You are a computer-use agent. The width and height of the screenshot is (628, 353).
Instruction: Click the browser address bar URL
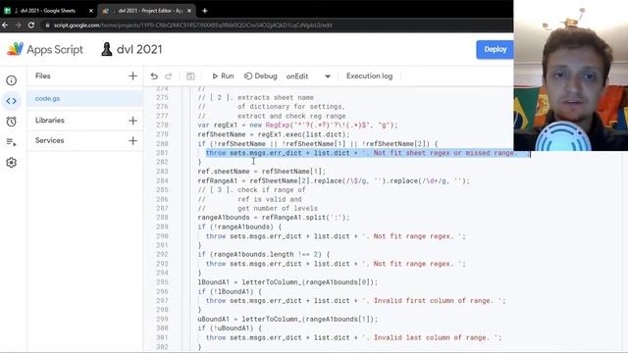tap(192, 25)
